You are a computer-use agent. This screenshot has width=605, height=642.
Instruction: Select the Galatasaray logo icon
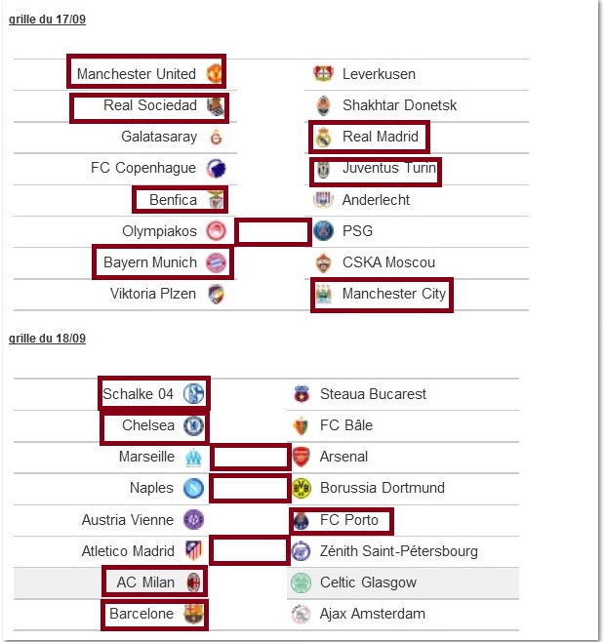point(216,137)
